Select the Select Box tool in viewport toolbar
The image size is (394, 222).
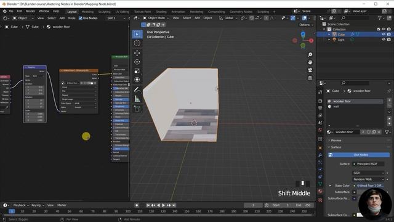(x=137, y=35)
